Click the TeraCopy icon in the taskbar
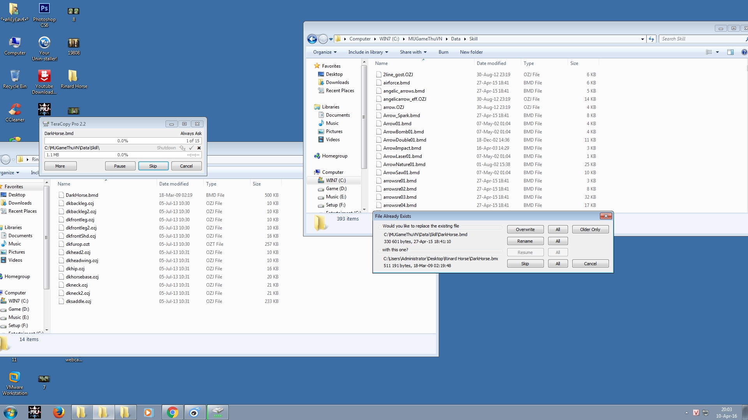 pos(217,412)
